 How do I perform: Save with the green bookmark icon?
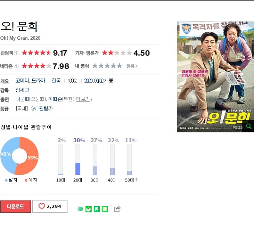(x=97, y=209)
